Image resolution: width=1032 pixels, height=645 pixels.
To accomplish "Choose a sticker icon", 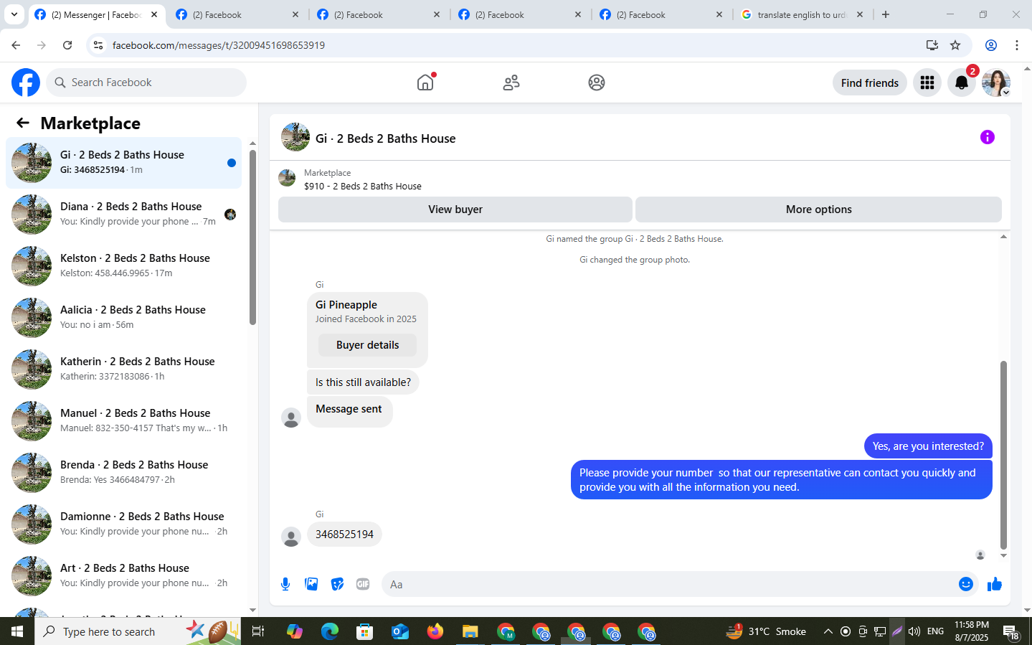I will 337,584.
